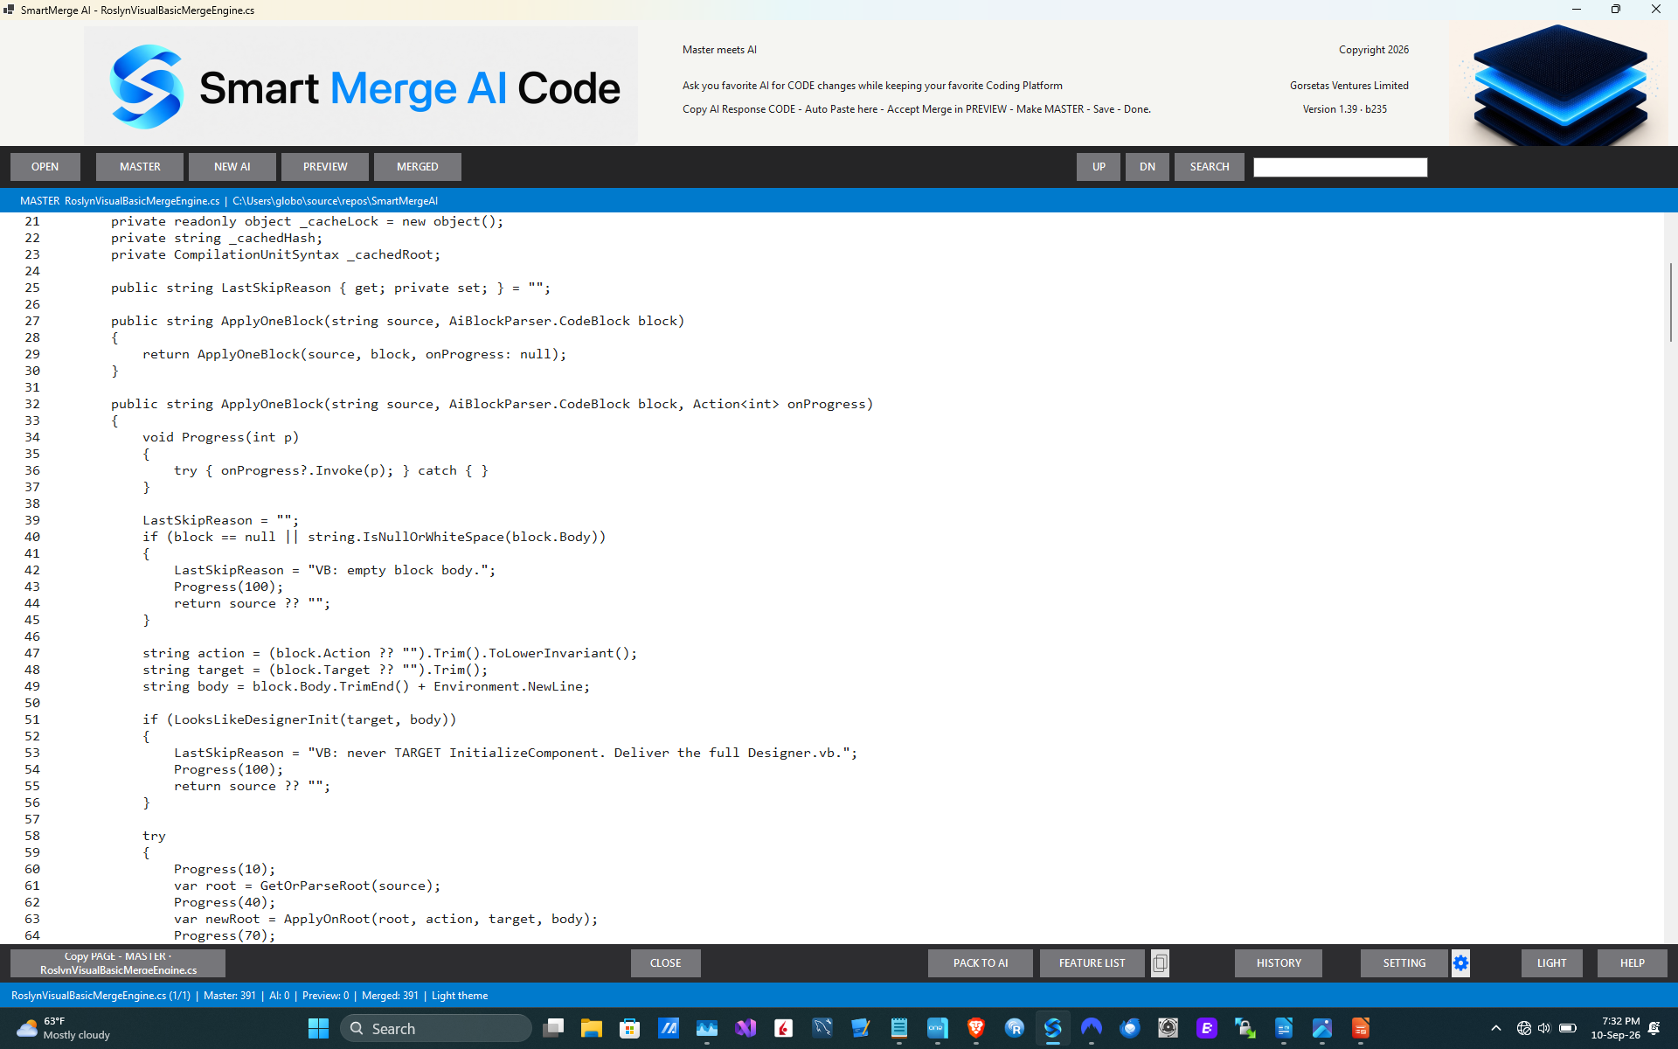Open the Notepad taskbar icon

(899, 1028)
